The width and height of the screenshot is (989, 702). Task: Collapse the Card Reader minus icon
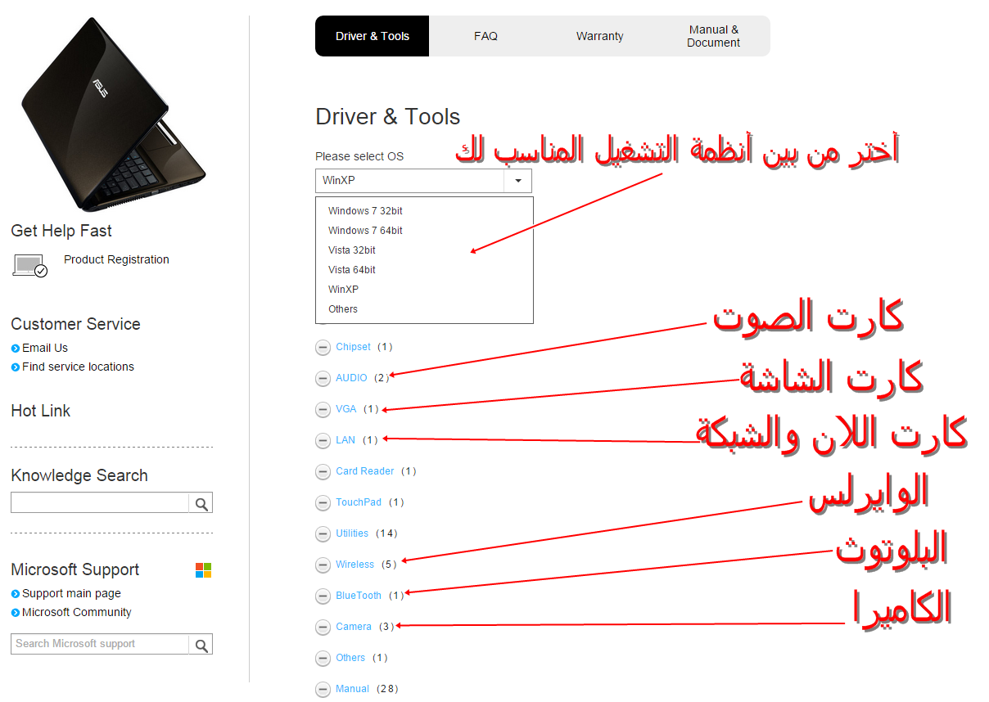coord(323,471)
